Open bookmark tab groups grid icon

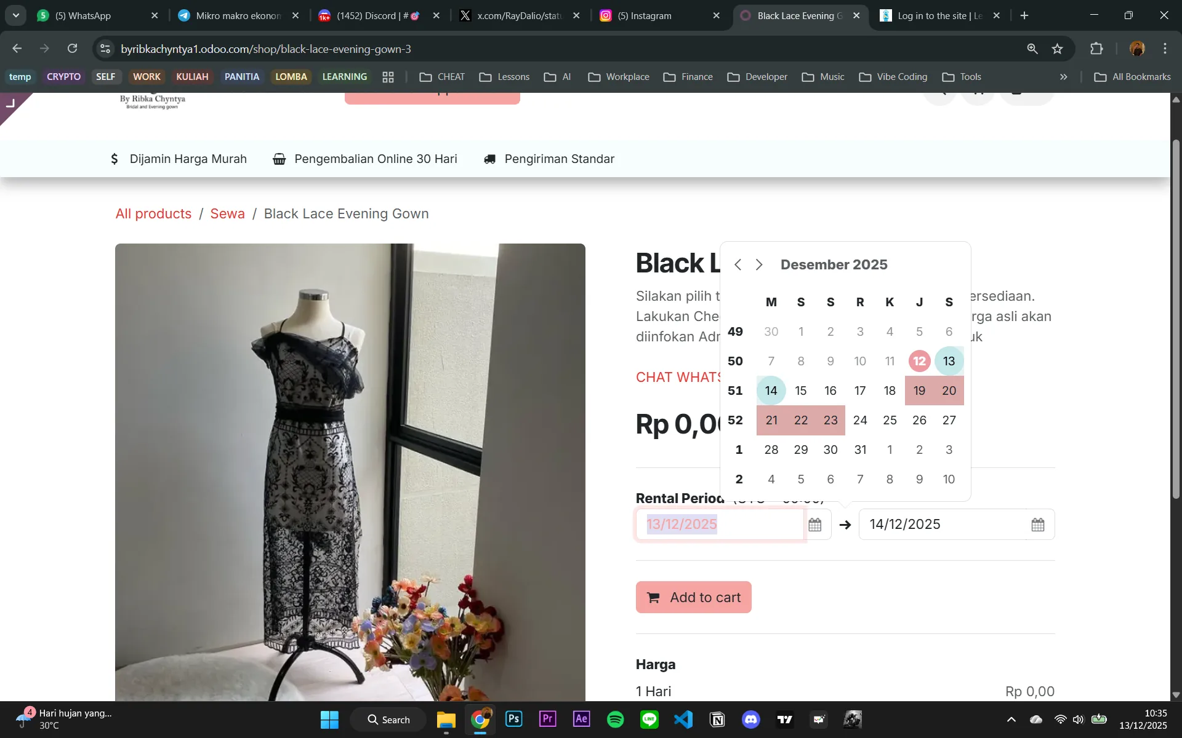[388, 77]
